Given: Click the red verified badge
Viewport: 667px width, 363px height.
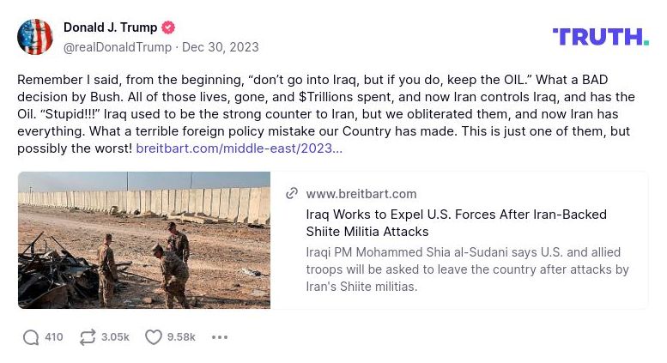Looking at the screenshot, I should pyautogui.click(x=169, y=27).
